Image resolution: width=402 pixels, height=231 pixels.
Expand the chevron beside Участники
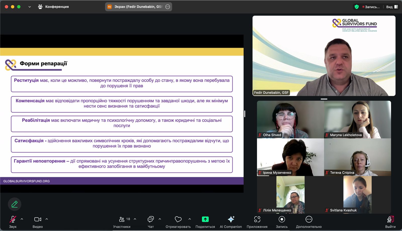[135, 219]
